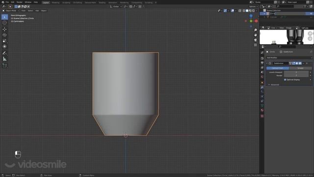Image resolution: width=314 pixels, height=177 pixels.
Task: Collapse the Subdivision modifier panel
Action: coord(267,63)
